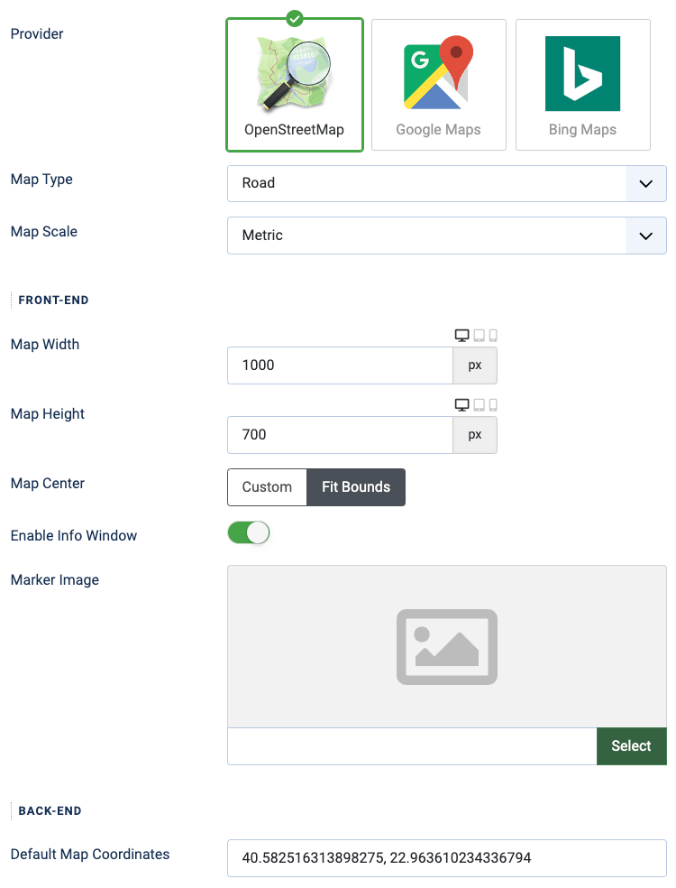Choose the OpenStreetMap provider card
This screenshot has width=676, height=888.
click(294, 85)
